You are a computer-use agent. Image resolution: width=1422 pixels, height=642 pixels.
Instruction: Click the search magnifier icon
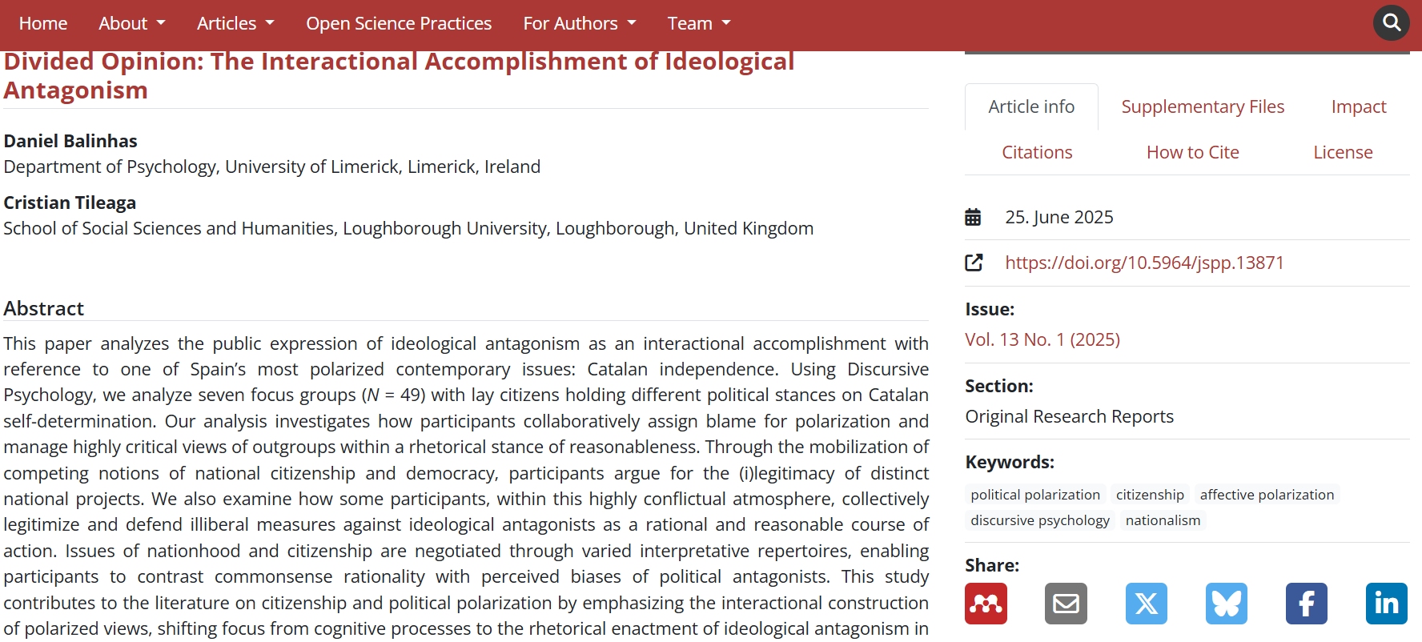click(1392, 23)
